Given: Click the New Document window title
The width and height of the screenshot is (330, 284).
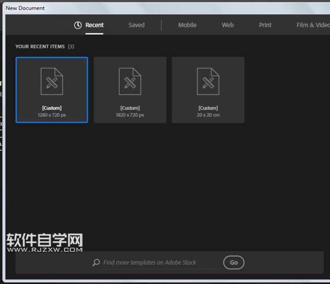Looking at the screenshot, I should tap(25, 8).
